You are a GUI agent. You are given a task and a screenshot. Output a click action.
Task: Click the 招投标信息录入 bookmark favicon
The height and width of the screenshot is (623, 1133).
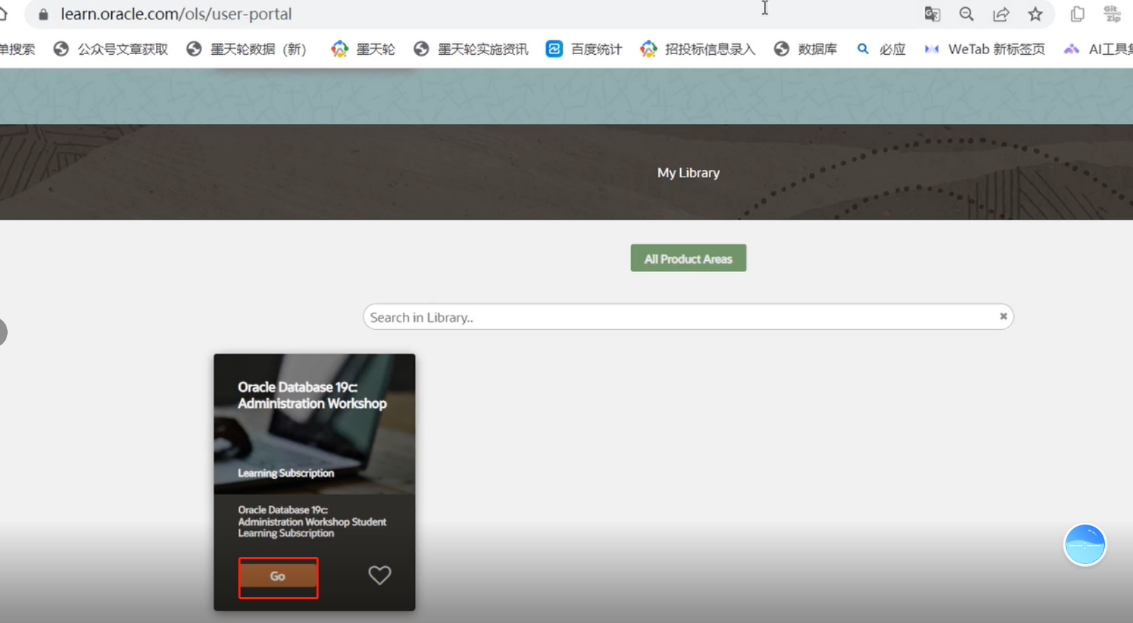coord(648,49)
